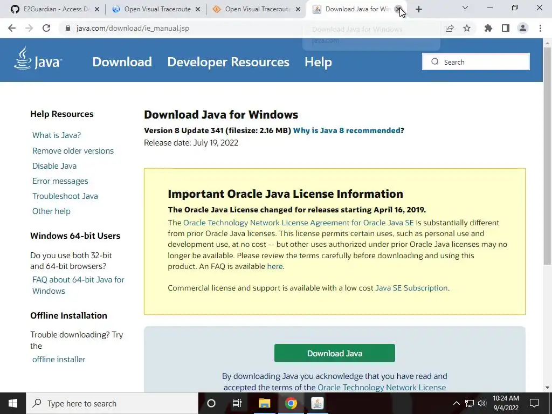Click the padlock site info icon
552x414 pixels.
[68, 28]
